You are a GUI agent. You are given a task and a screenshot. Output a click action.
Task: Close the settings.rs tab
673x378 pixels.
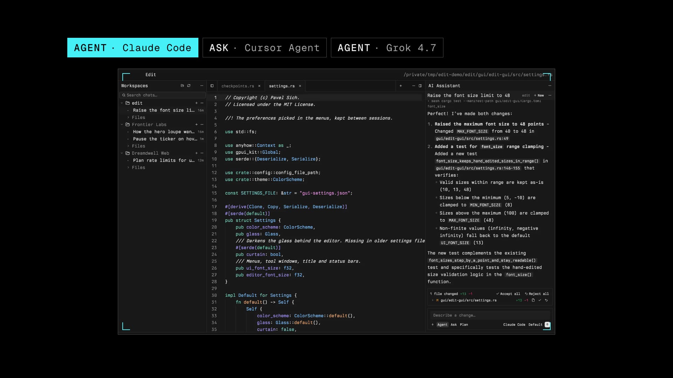click(x=300, y=86)
